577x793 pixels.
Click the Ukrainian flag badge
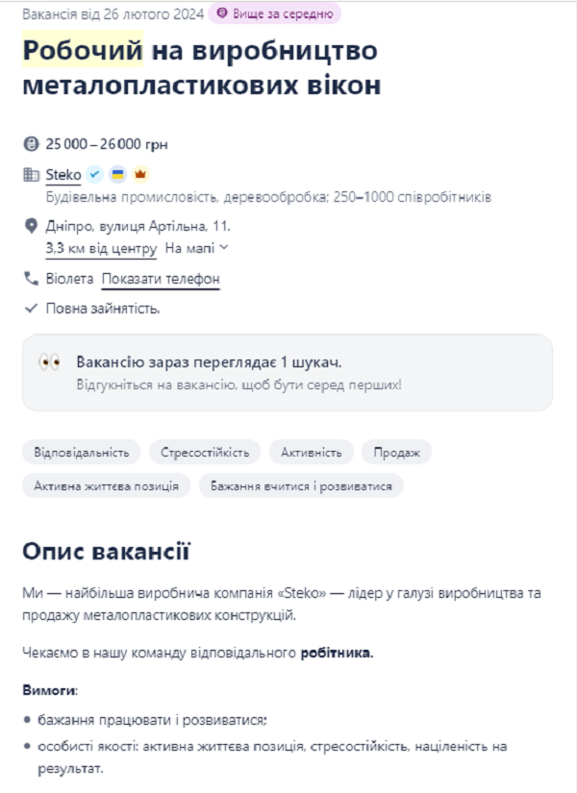117,175
